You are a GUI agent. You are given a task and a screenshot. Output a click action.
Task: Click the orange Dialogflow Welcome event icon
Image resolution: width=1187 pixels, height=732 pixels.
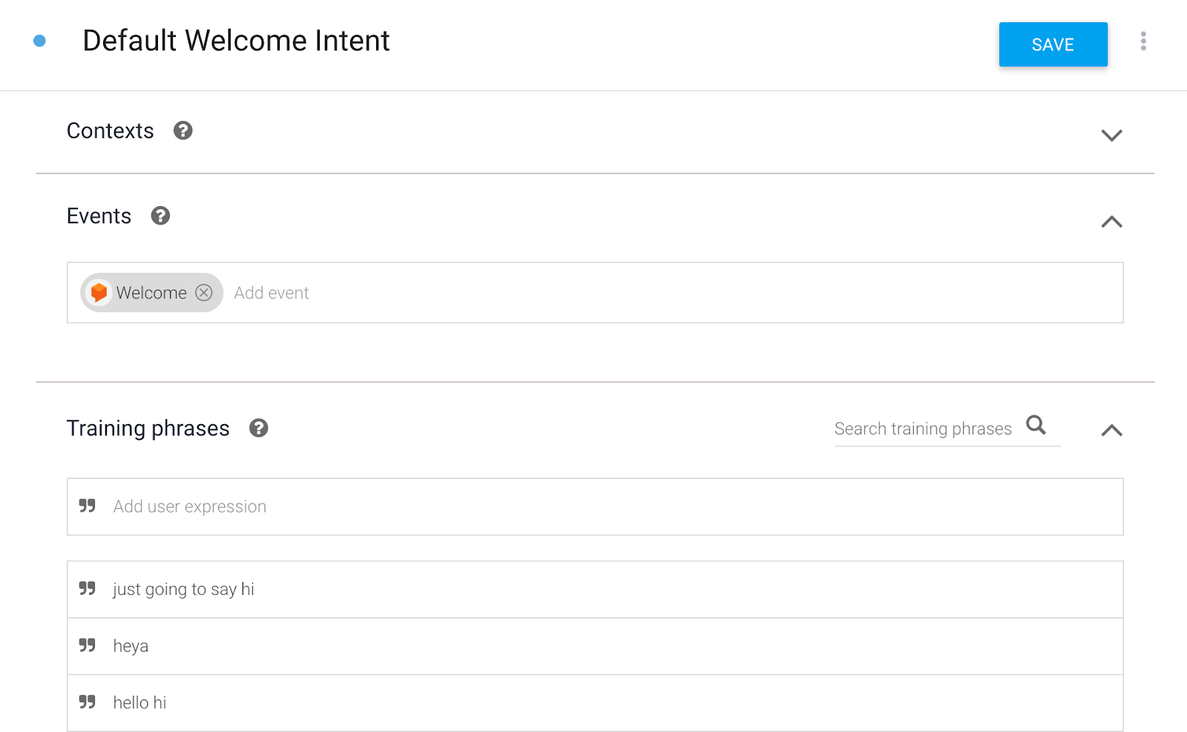click(99, 293)
